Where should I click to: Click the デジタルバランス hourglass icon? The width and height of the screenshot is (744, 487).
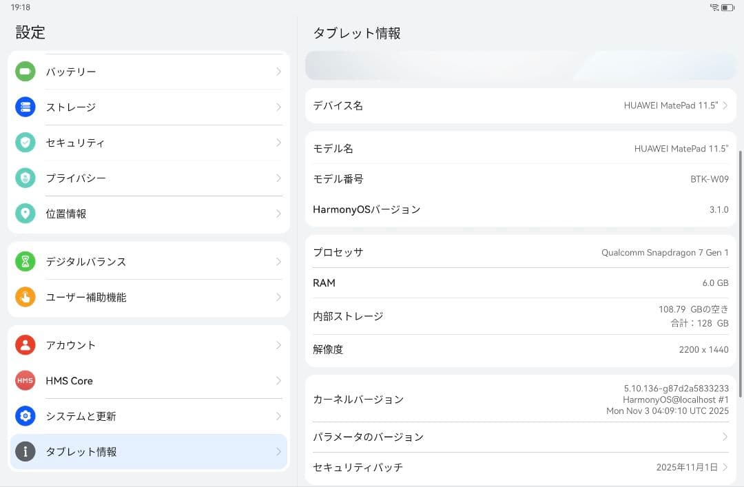tap(25, 262)
